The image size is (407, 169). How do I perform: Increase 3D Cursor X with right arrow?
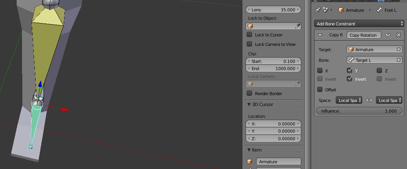(x=298, y=124)
